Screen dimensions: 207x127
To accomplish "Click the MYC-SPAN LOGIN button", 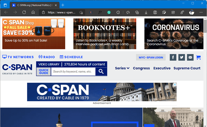I will click(151, 58).
